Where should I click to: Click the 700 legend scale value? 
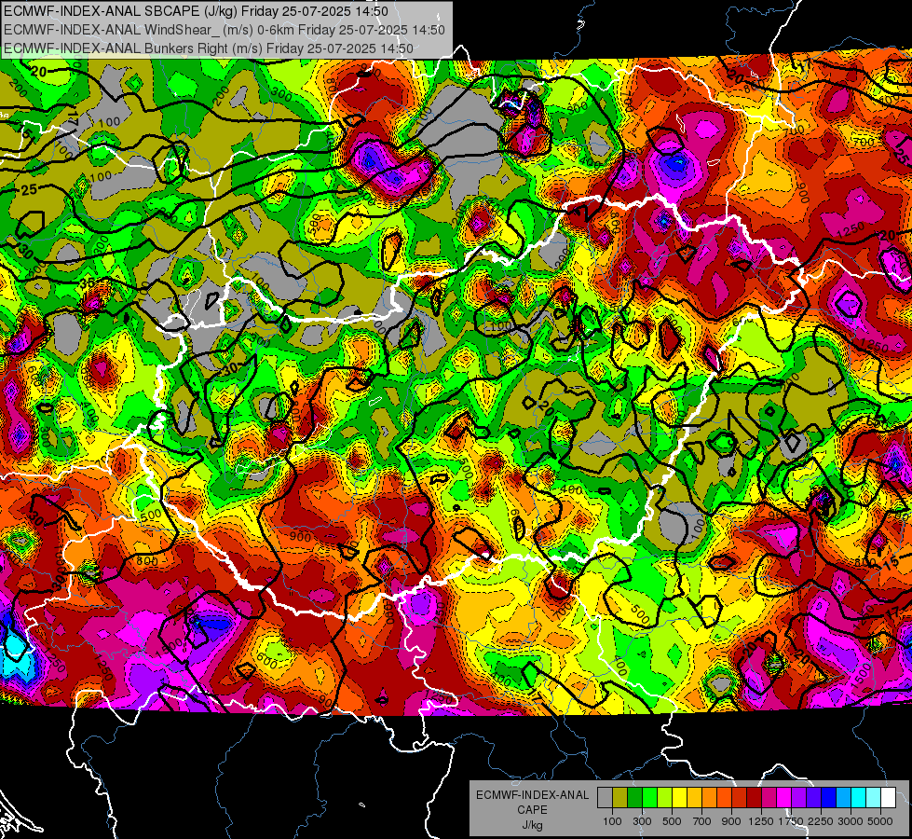point(702,821)
